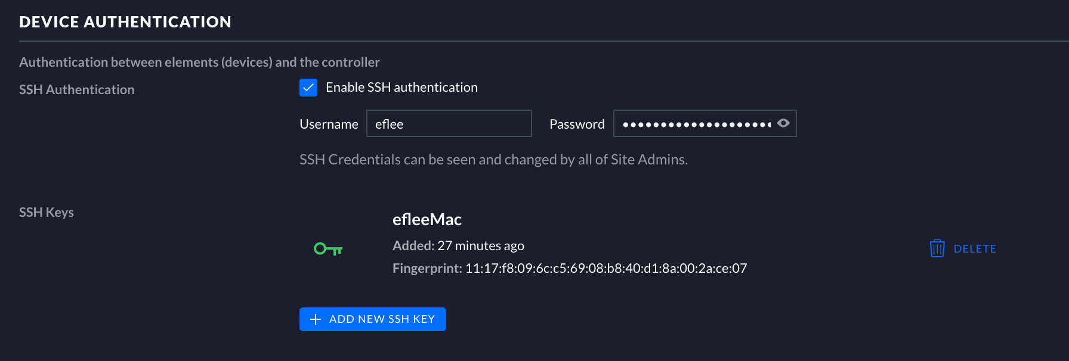The width and height of the screenshot is (1069, 361).
Task: Click the SSH Credentials Site Admins note
Action: click(493, 160)
